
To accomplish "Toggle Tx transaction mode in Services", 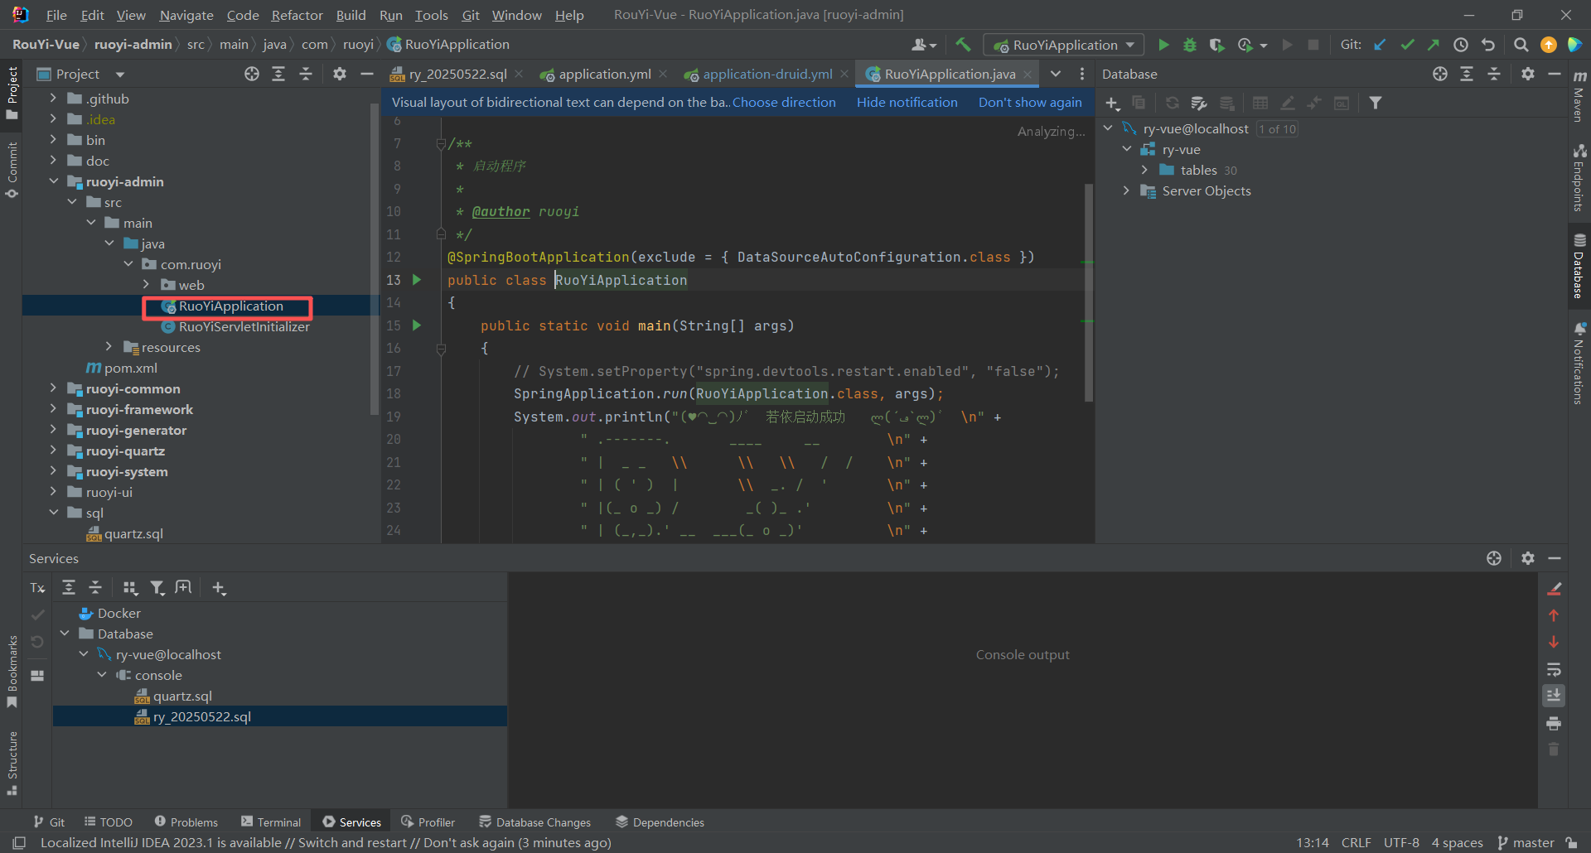I will pos(37,587).
